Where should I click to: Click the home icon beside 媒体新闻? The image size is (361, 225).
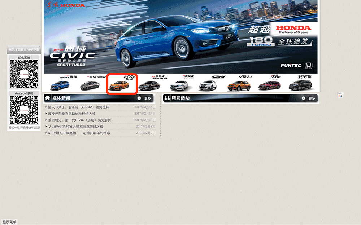48,98
